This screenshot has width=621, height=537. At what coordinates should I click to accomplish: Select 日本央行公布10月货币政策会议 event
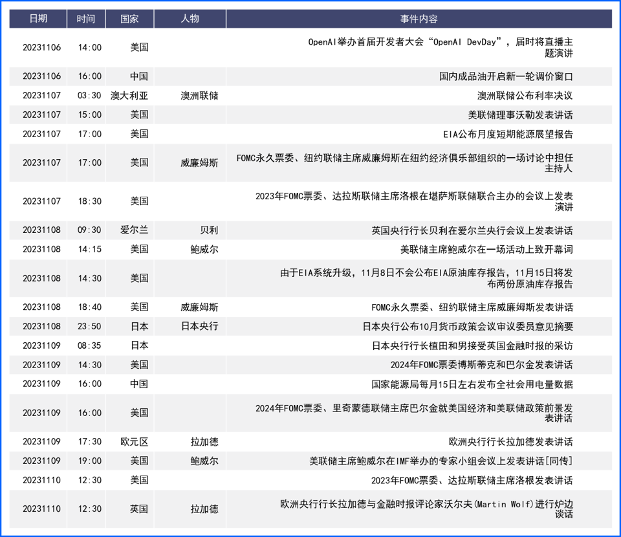tap(468, 327)
